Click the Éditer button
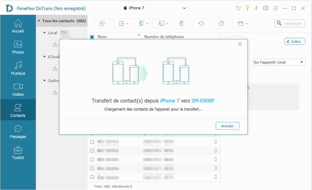Screen dimensions: 312x190 point(295,41)
